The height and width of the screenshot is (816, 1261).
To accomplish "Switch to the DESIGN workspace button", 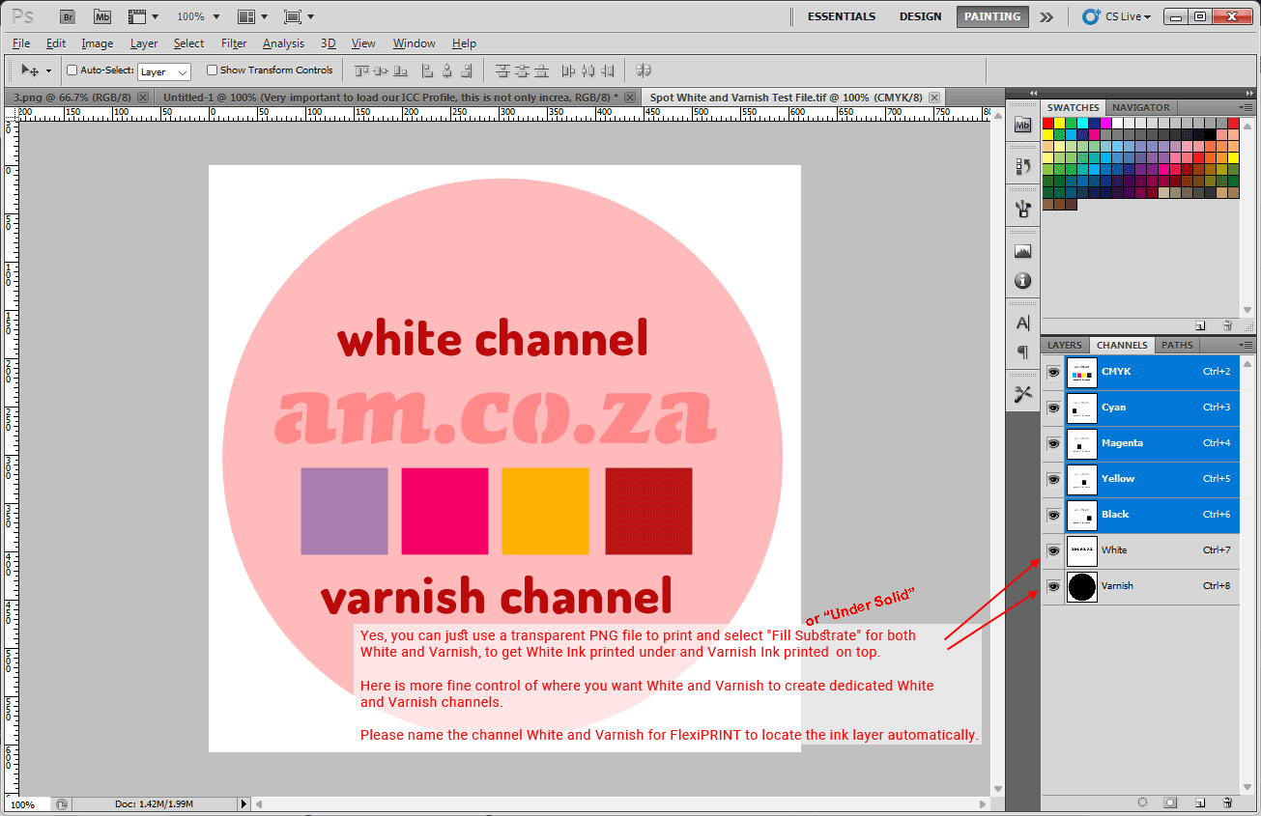I will (x=920, y=15).
